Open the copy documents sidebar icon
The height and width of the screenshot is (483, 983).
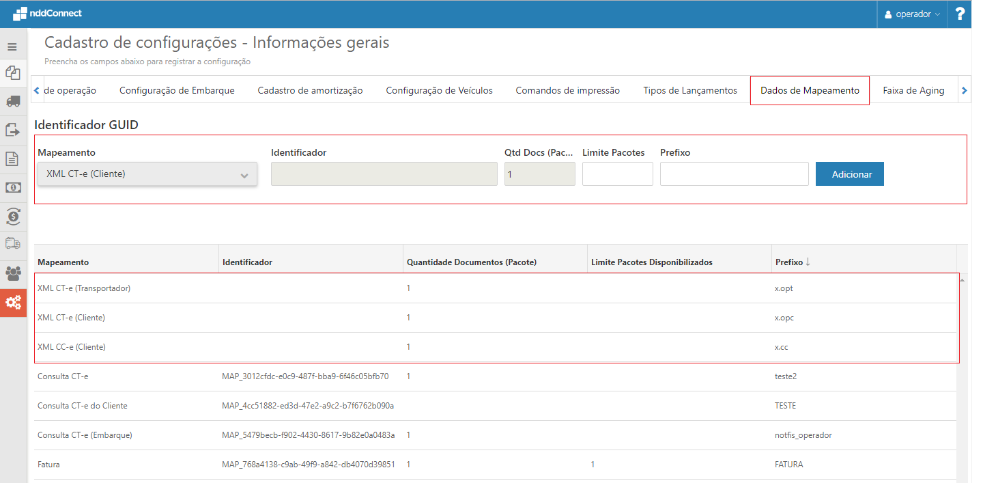point(12,72)
